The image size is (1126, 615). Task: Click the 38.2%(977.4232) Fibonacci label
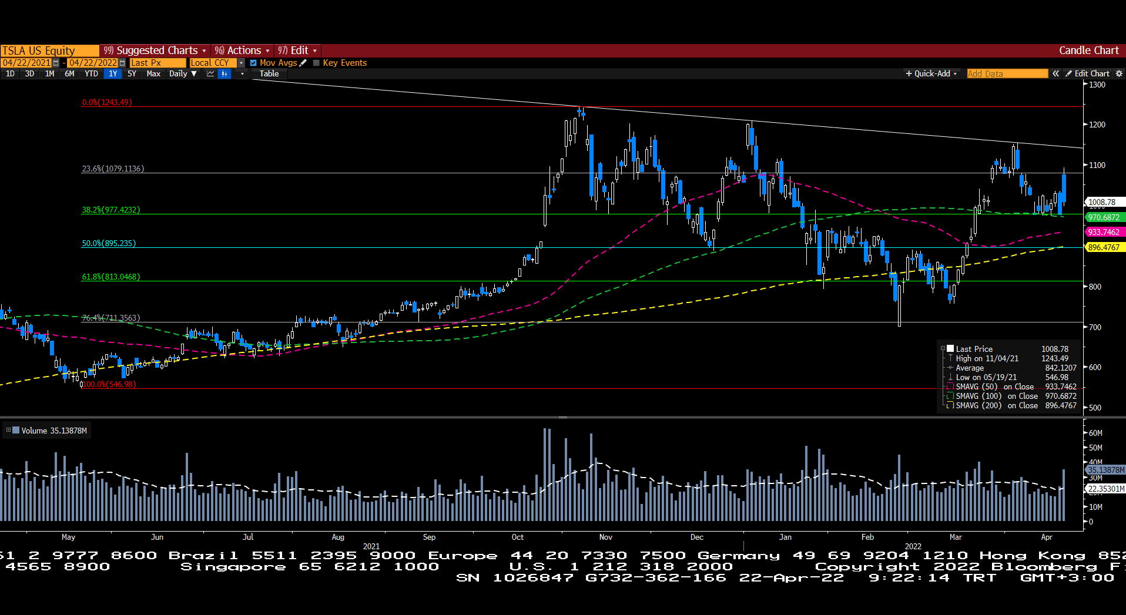[x=111, y=210]
